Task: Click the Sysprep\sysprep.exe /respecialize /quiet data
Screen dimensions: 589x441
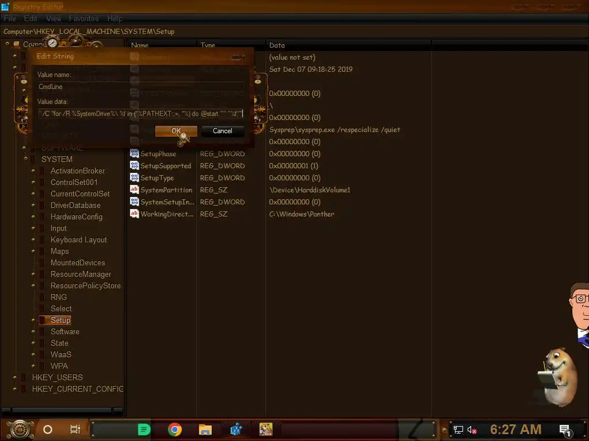Action: [x=335, y=130]
